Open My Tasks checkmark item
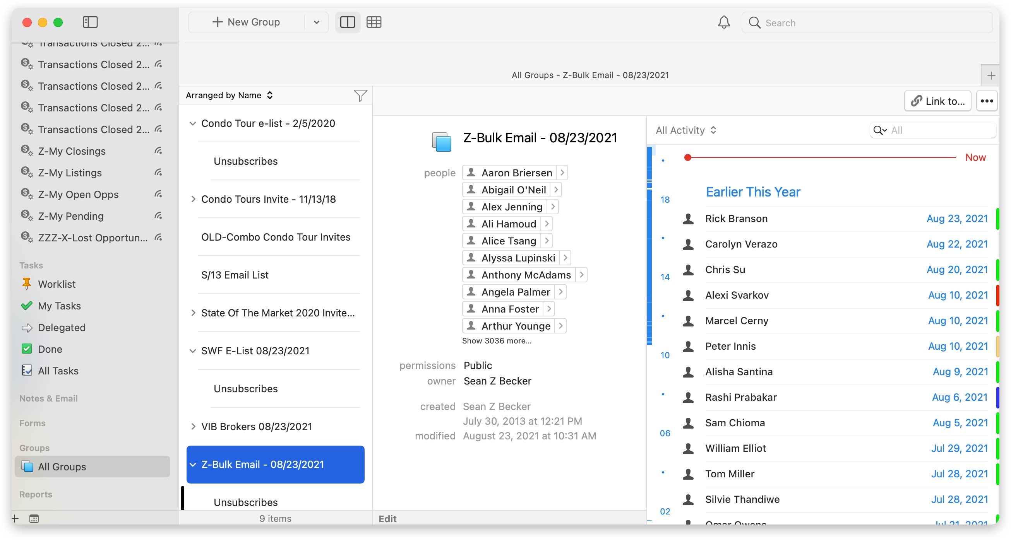1011x540 pixels. 59,306
